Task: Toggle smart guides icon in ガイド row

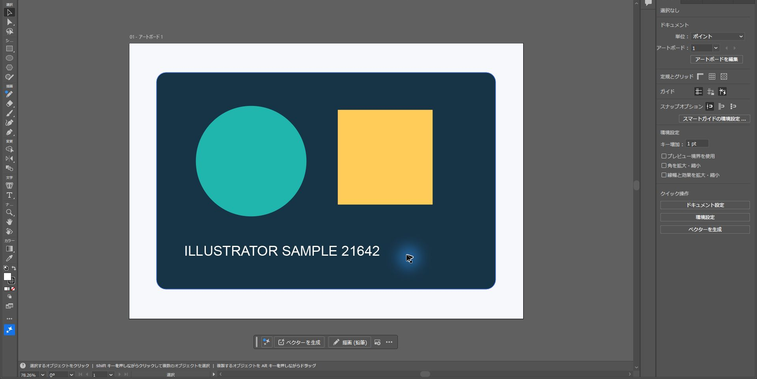Action: (x=722, y=92)
